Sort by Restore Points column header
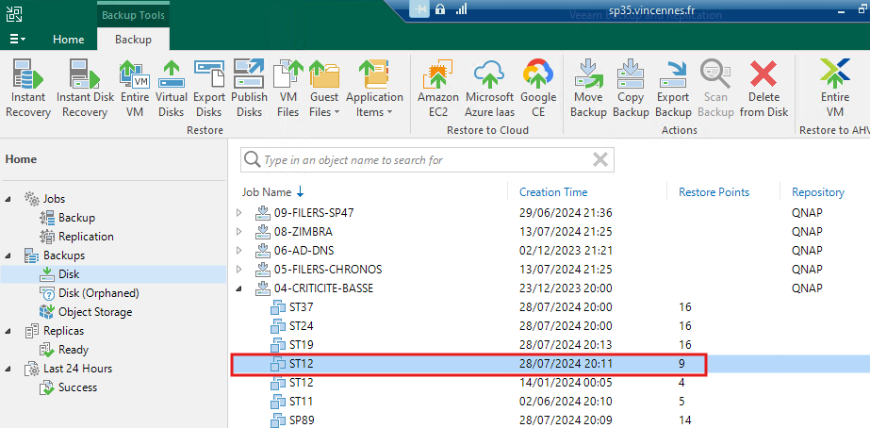Image resolution: width=870 pixels, height=428 pixels. [x=714, y=192]
